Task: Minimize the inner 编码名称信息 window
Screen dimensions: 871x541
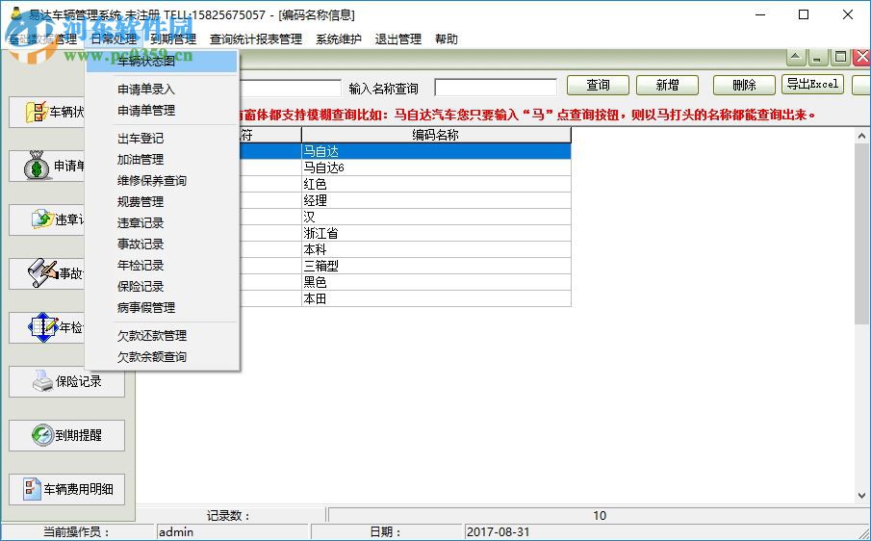Action: (816, 57)
